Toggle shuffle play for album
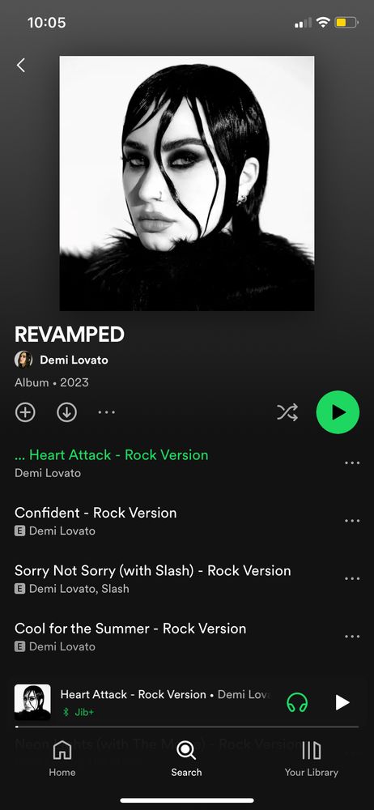The image size is (374, 810). (x=287, y=411)
